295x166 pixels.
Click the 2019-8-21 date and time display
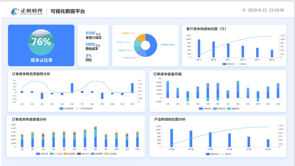(266, 10)
